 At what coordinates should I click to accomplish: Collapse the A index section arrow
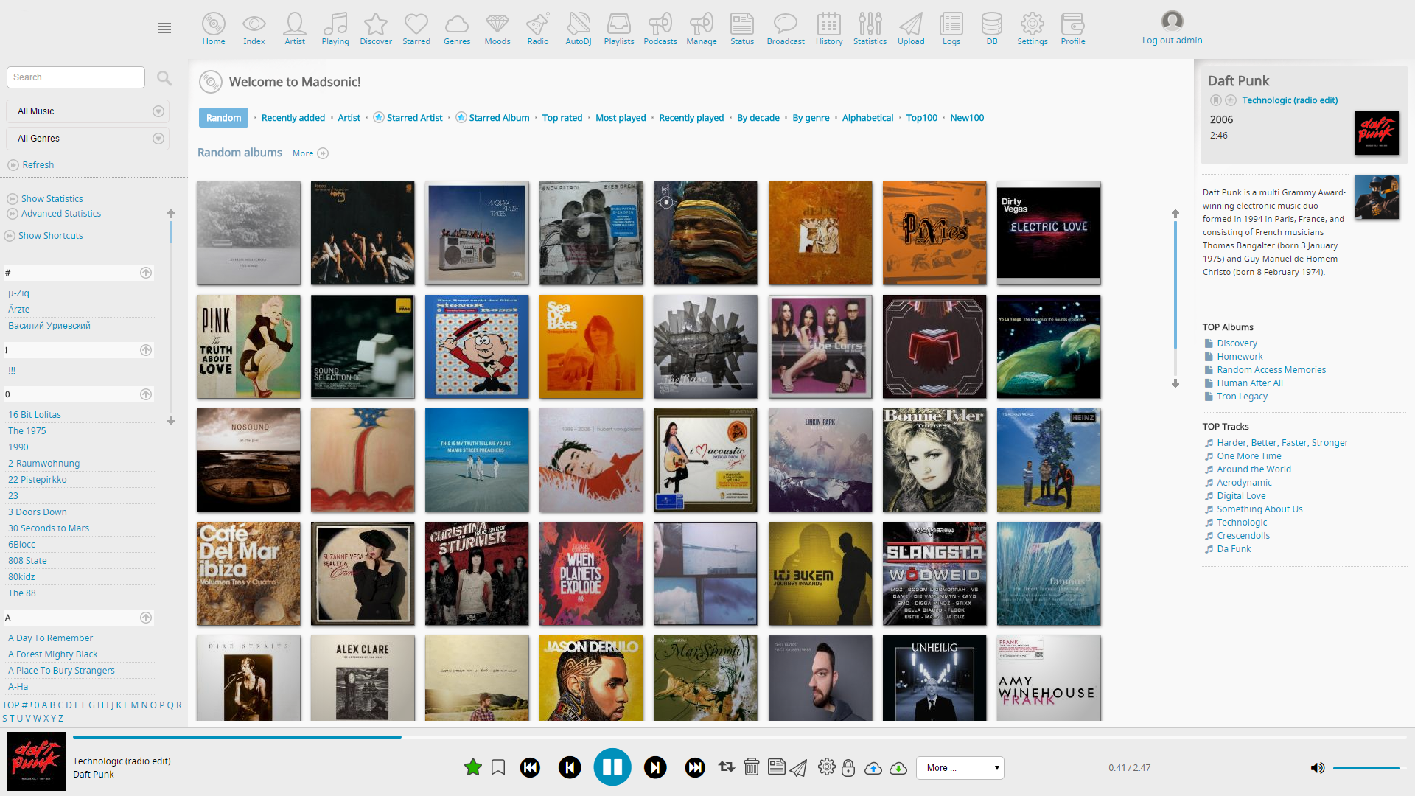click(146, 618)
